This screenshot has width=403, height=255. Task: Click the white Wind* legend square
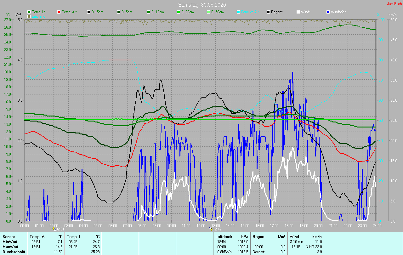pos(298,12)
